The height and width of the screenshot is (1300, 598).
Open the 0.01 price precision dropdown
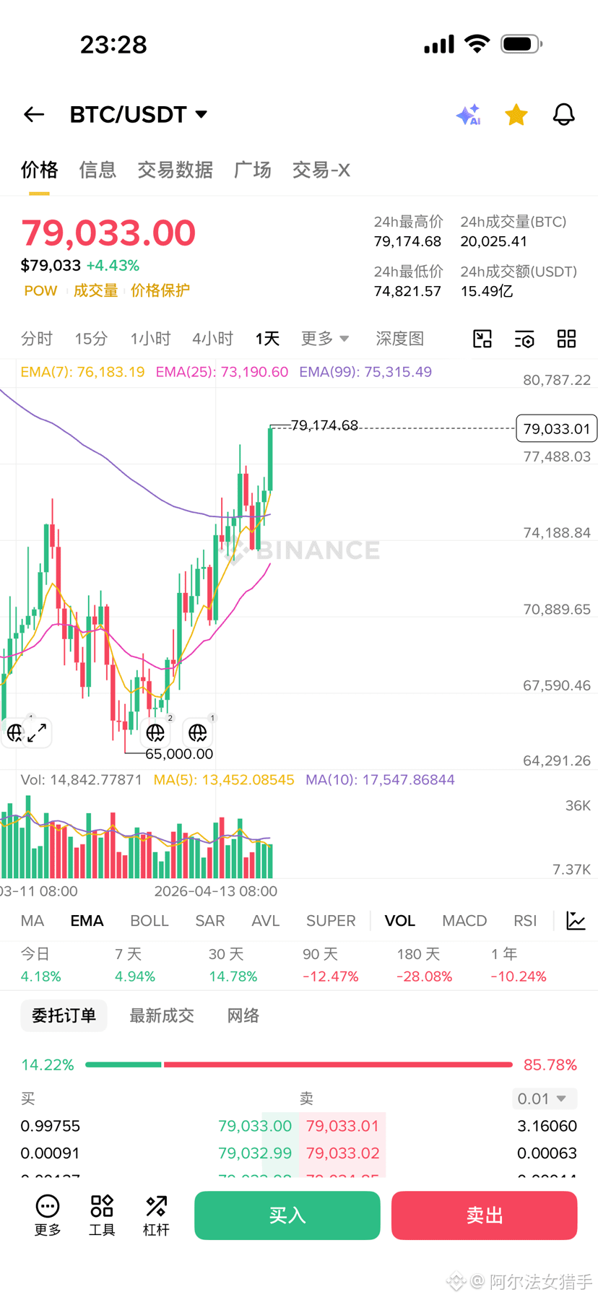[x=545, y=1098]
